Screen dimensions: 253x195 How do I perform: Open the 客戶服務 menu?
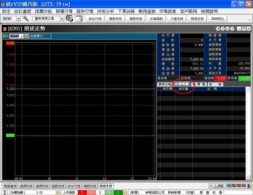188,11
